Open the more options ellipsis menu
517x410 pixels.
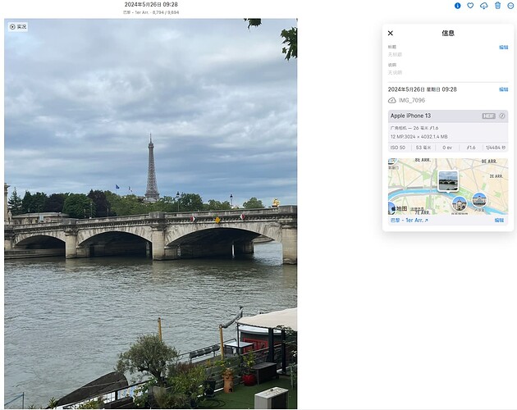pos(510,6)
